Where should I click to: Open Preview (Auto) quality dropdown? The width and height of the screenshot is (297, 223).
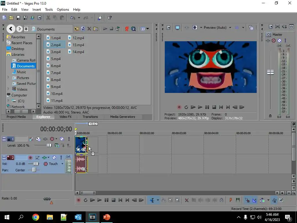coord(230,28)
